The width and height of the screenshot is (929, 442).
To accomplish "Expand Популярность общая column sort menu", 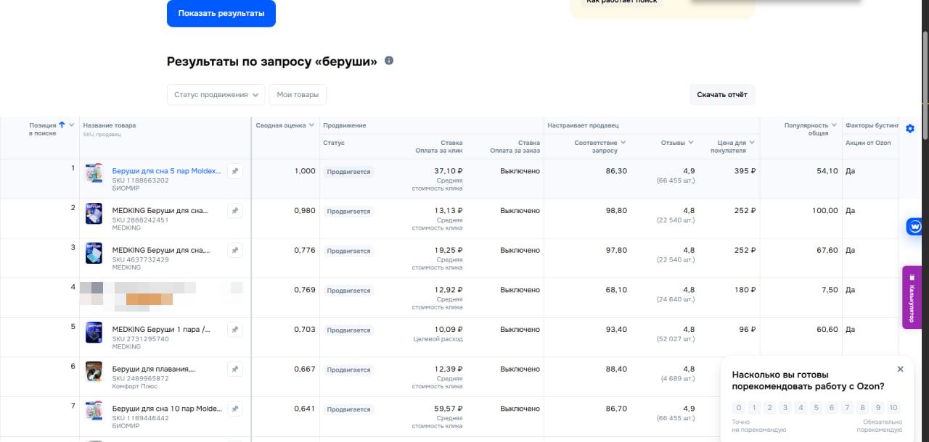I will tap(833, 125).
